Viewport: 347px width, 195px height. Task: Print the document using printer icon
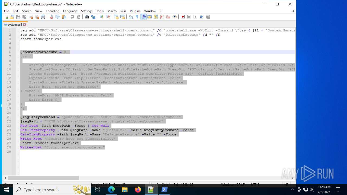coord(43,17)
